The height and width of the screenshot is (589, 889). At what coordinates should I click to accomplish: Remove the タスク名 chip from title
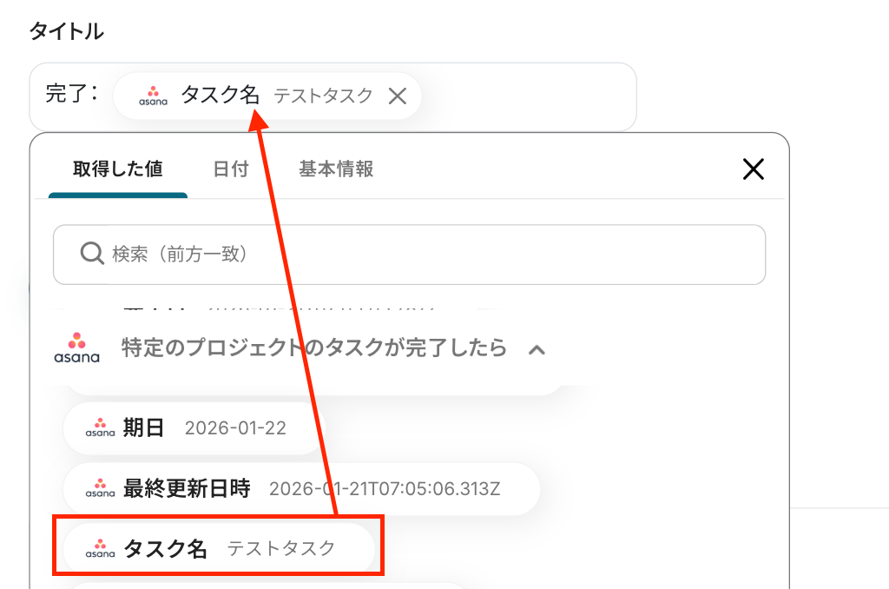tap(397, 96)
